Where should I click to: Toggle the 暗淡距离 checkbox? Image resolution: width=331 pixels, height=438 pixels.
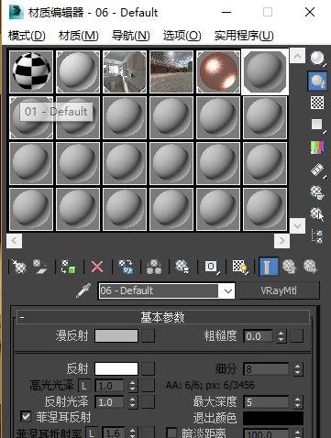(171, 433)
